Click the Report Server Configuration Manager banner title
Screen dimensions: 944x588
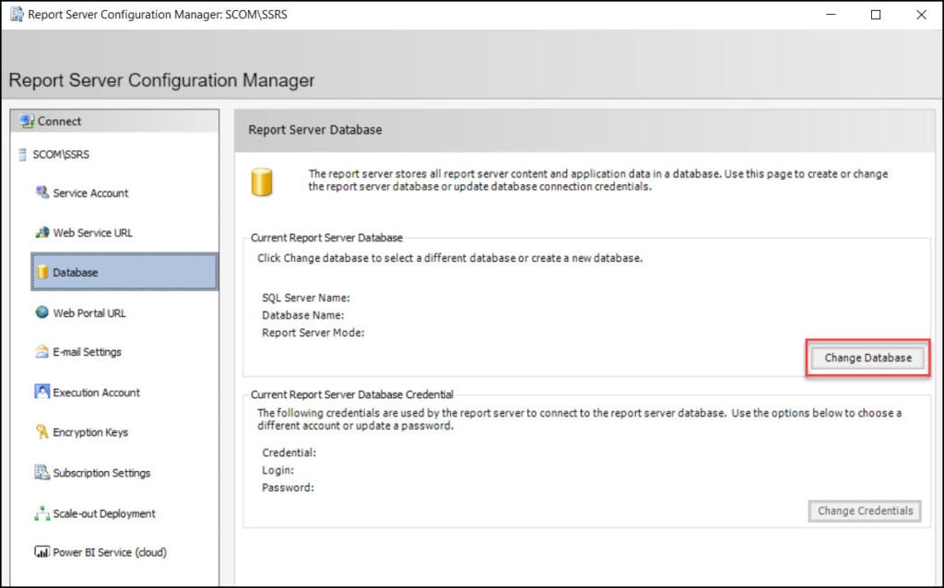[161, 80]
